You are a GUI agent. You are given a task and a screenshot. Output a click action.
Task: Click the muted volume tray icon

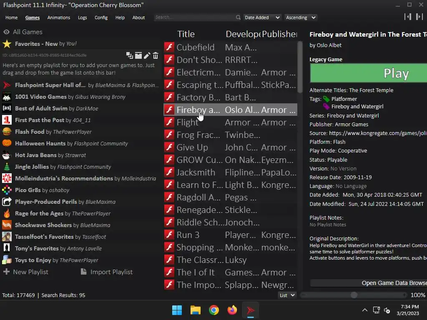coord(387,310)
